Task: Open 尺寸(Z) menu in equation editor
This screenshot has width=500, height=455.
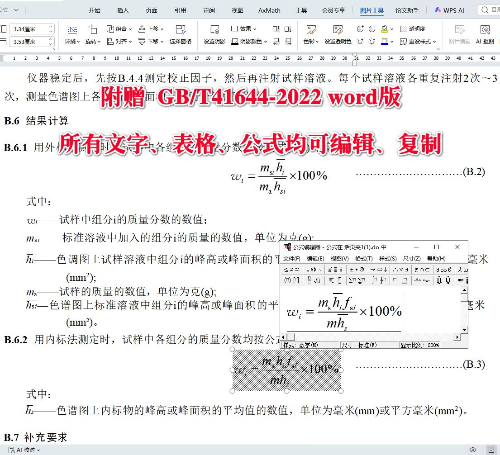Action: coord(412,258)
